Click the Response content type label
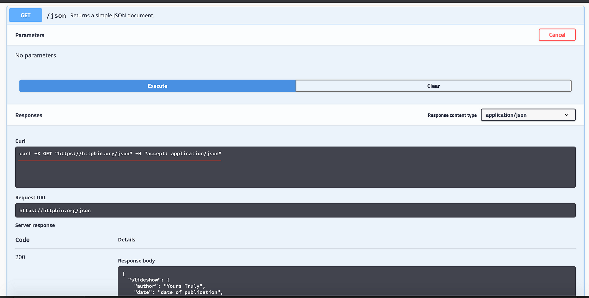Screen dimensions: 589x298 coord(452,115)
